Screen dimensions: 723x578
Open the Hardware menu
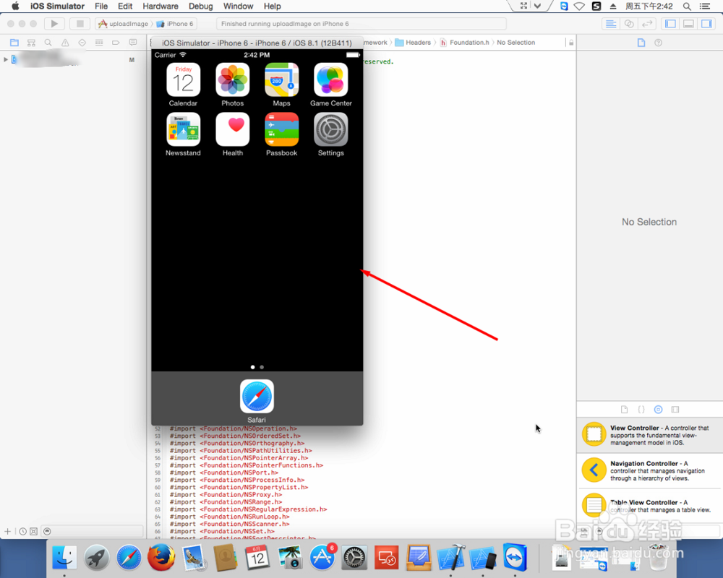(161, 6)
